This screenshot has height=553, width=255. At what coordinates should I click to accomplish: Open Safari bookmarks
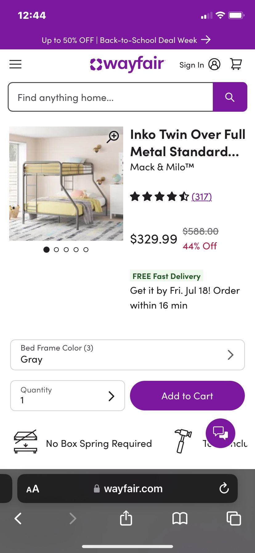(180, 518)
